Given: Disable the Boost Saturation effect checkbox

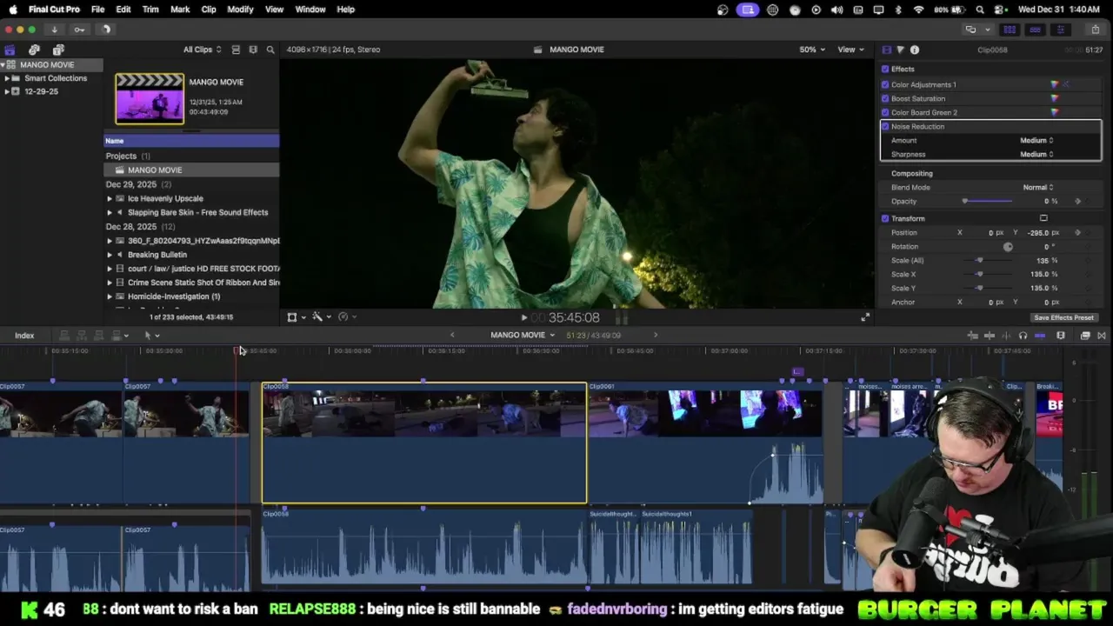Looking at the screenshot, I should click(x=885, y=98).
